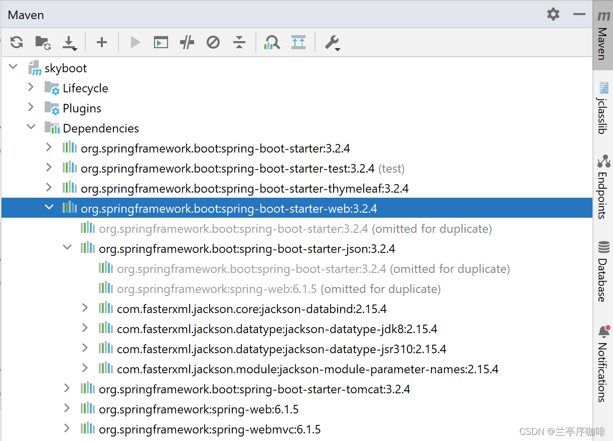Execute Maven goal icon
This screenshot has width=613, height=441.
[161, 42]
